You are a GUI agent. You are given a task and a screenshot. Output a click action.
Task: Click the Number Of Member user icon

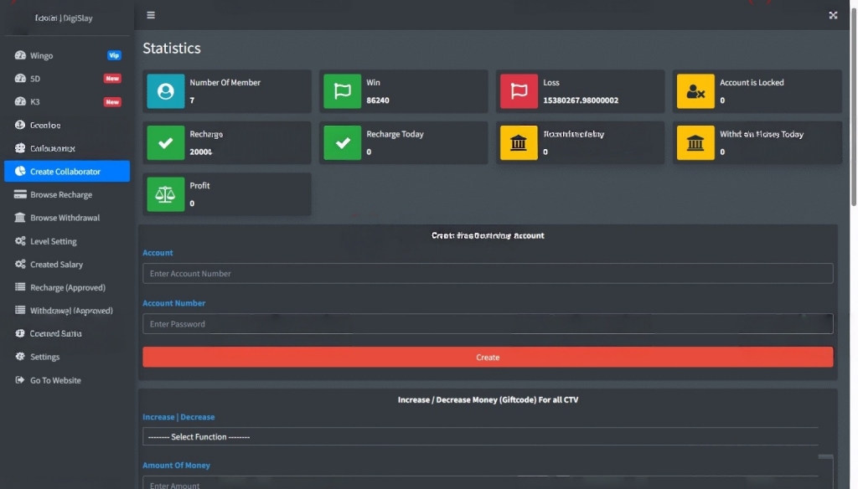click(165, 90)
